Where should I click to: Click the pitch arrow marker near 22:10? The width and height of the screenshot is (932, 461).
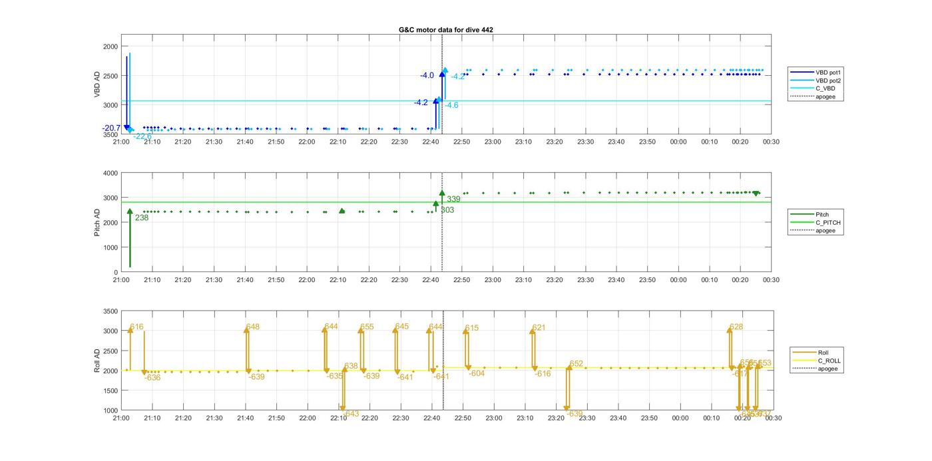tap(342, 210)
